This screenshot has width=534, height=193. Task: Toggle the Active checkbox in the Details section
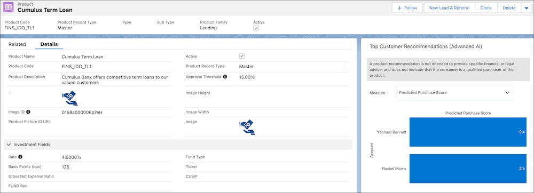[x=242, y=56]
